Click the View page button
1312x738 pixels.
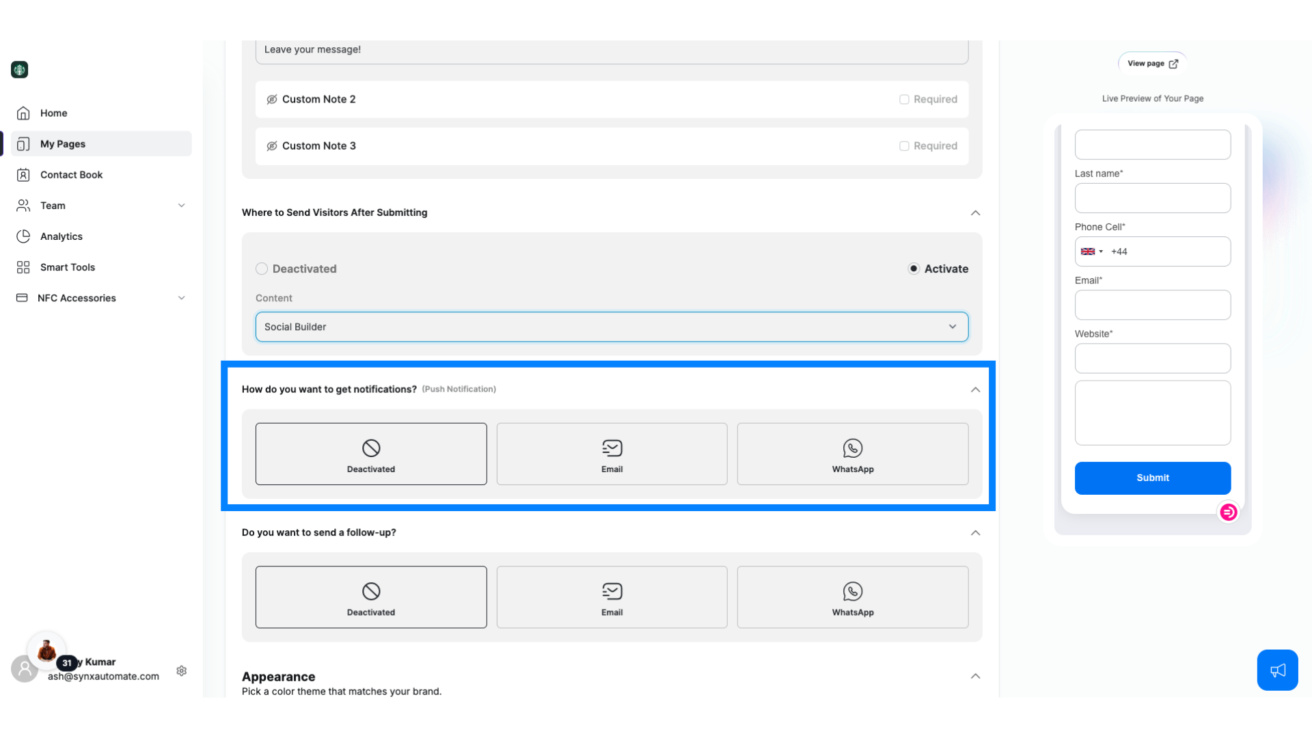[x=1153, y=63]
